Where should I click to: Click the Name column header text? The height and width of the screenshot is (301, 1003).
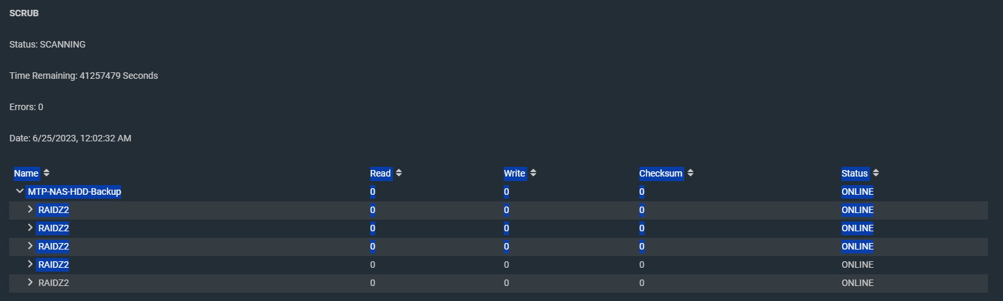point(26,173)
